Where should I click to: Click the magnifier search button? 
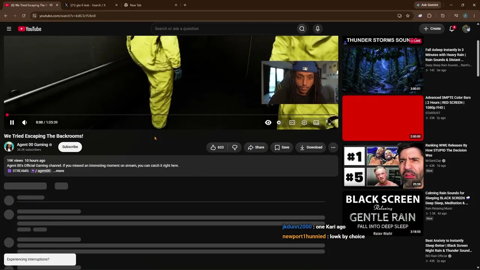tap(302, 28)
